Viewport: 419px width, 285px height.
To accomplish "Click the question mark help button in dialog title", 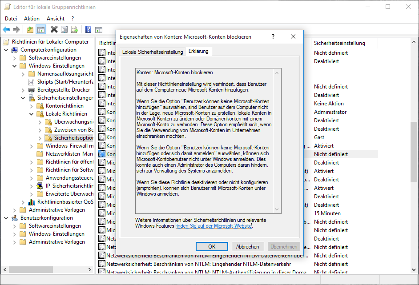I will point(273,36).
